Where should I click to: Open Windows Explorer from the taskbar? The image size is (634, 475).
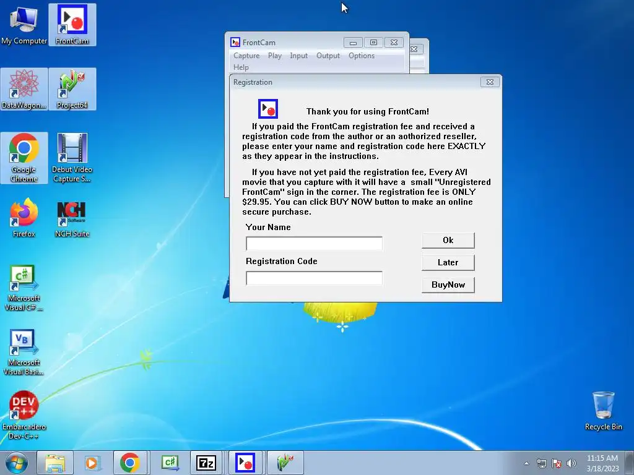(x=55, y=463)
